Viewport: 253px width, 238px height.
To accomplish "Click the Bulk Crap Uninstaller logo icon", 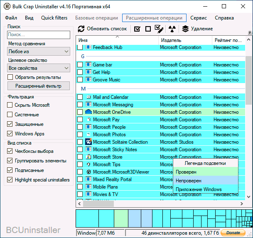I will (x=7, y=7).
